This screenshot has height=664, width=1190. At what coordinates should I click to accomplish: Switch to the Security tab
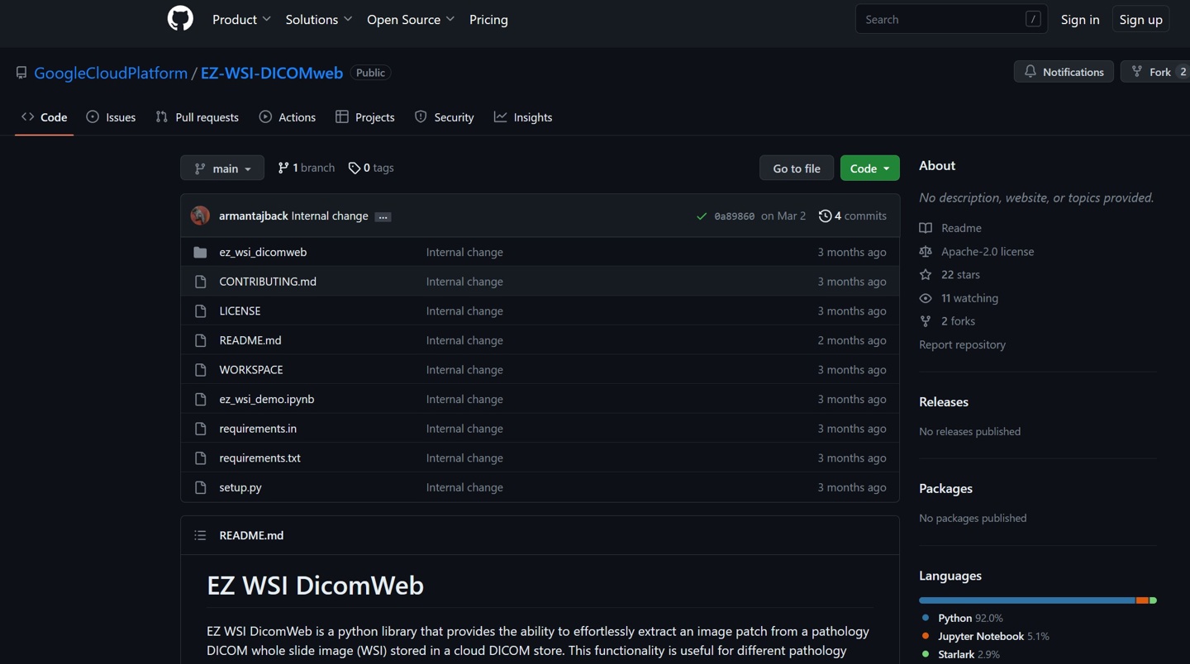(x=445, y=117)
